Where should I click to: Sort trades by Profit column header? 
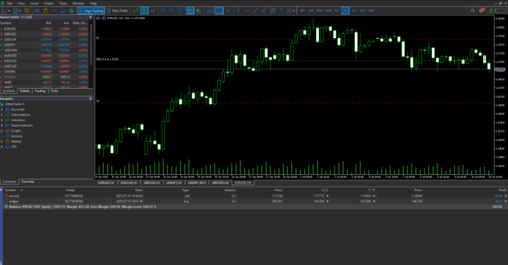coord(502,190)
